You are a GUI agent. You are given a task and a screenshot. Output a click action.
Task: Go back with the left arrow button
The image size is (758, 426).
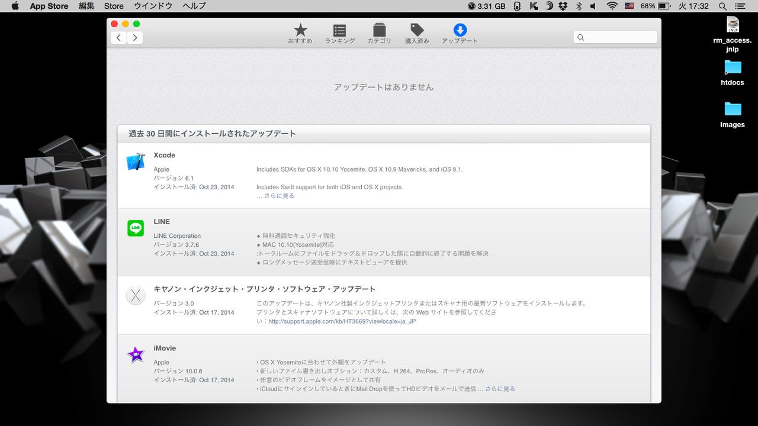[x=118, y=38]
